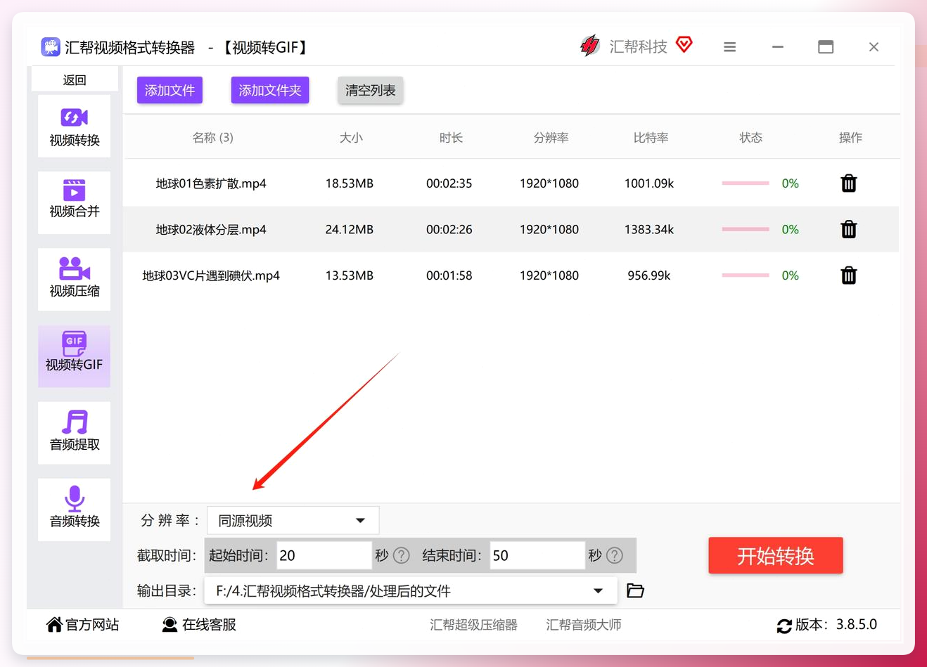The width and height of the screenshot is (927, 667).
Task: Delete 地球02液体分层.mp4 with trash icon
Action: [x=849, y=229]
